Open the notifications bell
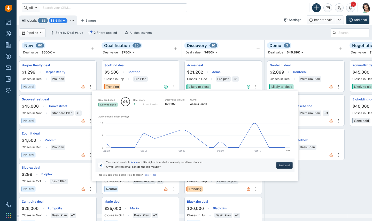Viewport: 372px width, 221px height. pyautogui.click(x=351, y=8)
